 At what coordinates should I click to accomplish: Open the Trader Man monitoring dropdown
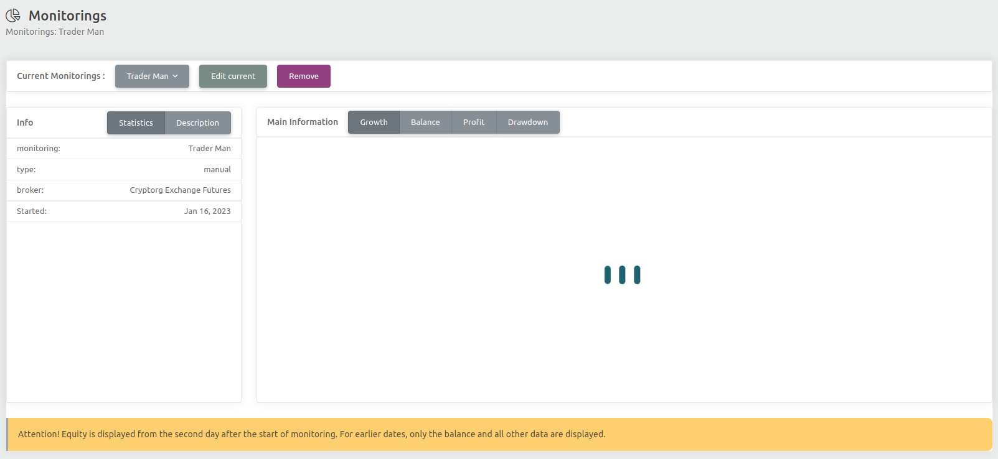[152, 76]
